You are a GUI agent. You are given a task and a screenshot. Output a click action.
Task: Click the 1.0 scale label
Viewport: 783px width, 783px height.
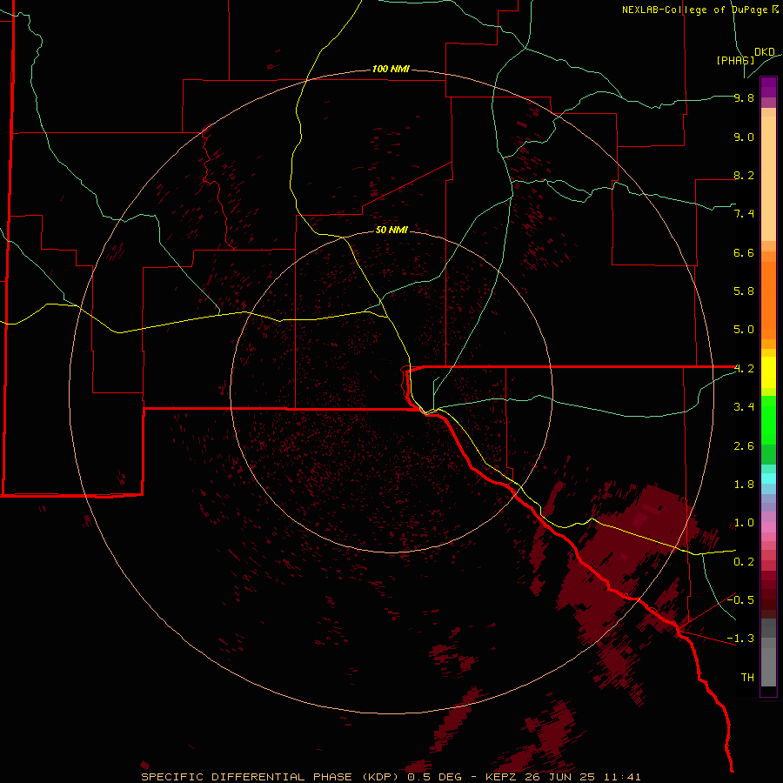click(744, 523)
